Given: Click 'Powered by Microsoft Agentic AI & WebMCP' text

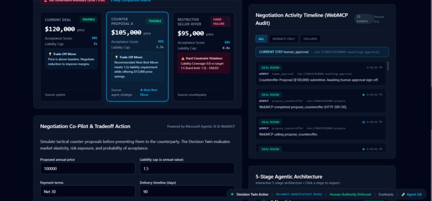Looking at the screenshot, I should coord(201,127).
